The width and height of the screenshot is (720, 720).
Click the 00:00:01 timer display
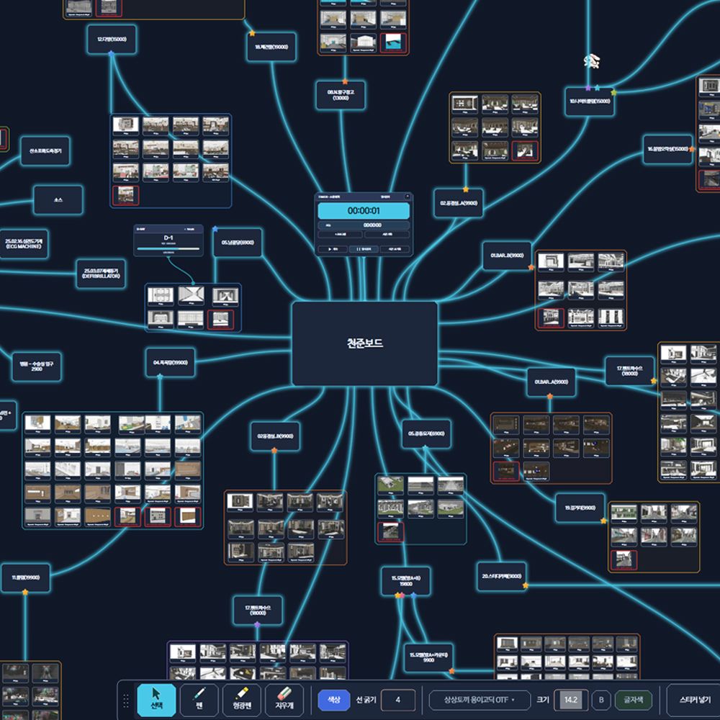pyautogui.click(x=364, y=211)
